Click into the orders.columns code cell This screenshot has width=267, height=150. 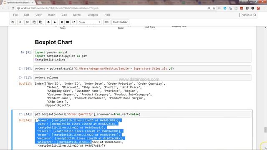click(142, 77)
